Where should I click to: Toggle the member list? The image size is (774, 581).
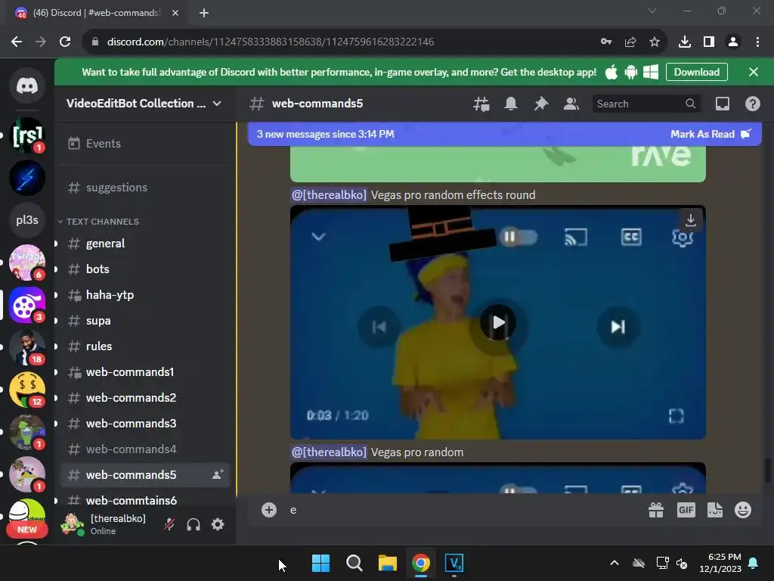coord(571,104)
